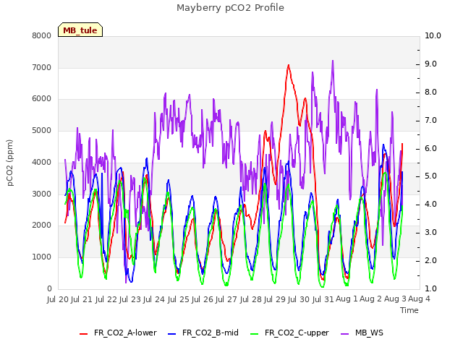This screenshot has width=463, height=347.
Task: Click the MB_tule label box
Action: click(80, 30)
